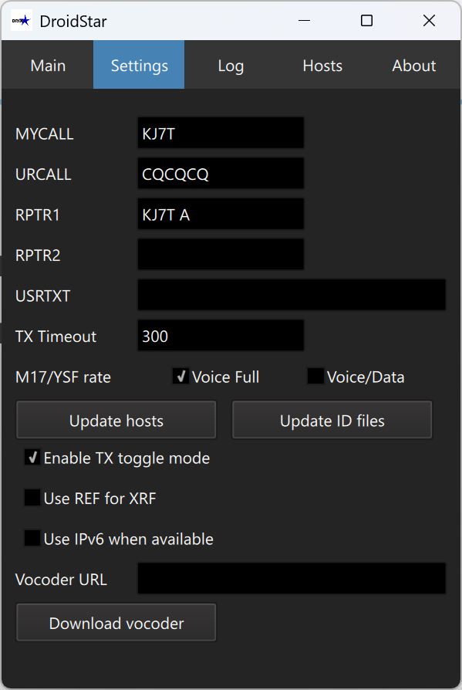Open the Log tab

click(x=230, y=66)
